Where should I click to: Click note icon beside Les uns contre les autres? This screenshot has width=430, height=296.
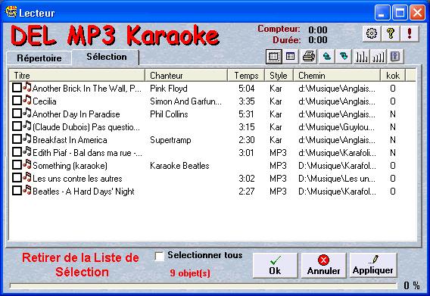point(27,177)
